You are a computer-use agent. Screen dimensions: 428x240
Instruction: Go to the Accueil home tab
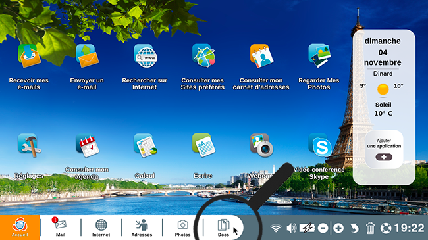click(x=20, y=228)
